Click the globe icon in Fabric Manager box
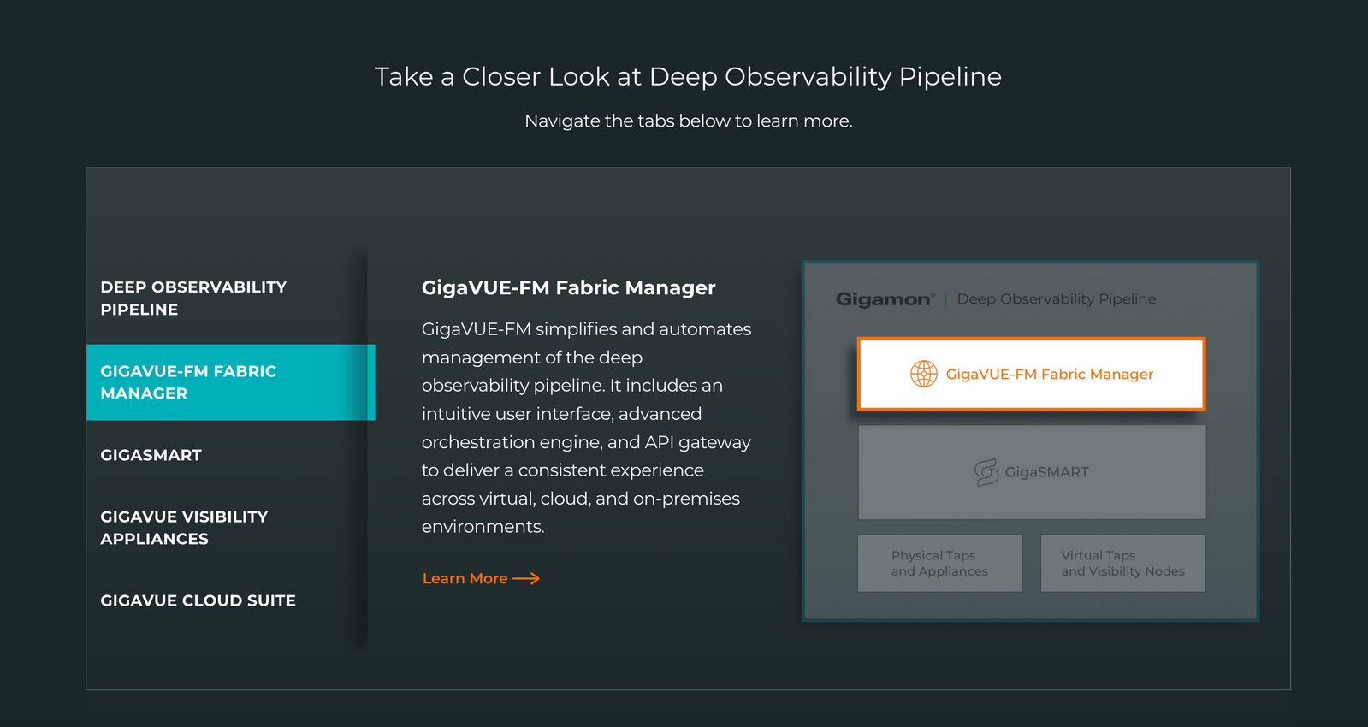The image size is (1368, 727). coord(924,374)
